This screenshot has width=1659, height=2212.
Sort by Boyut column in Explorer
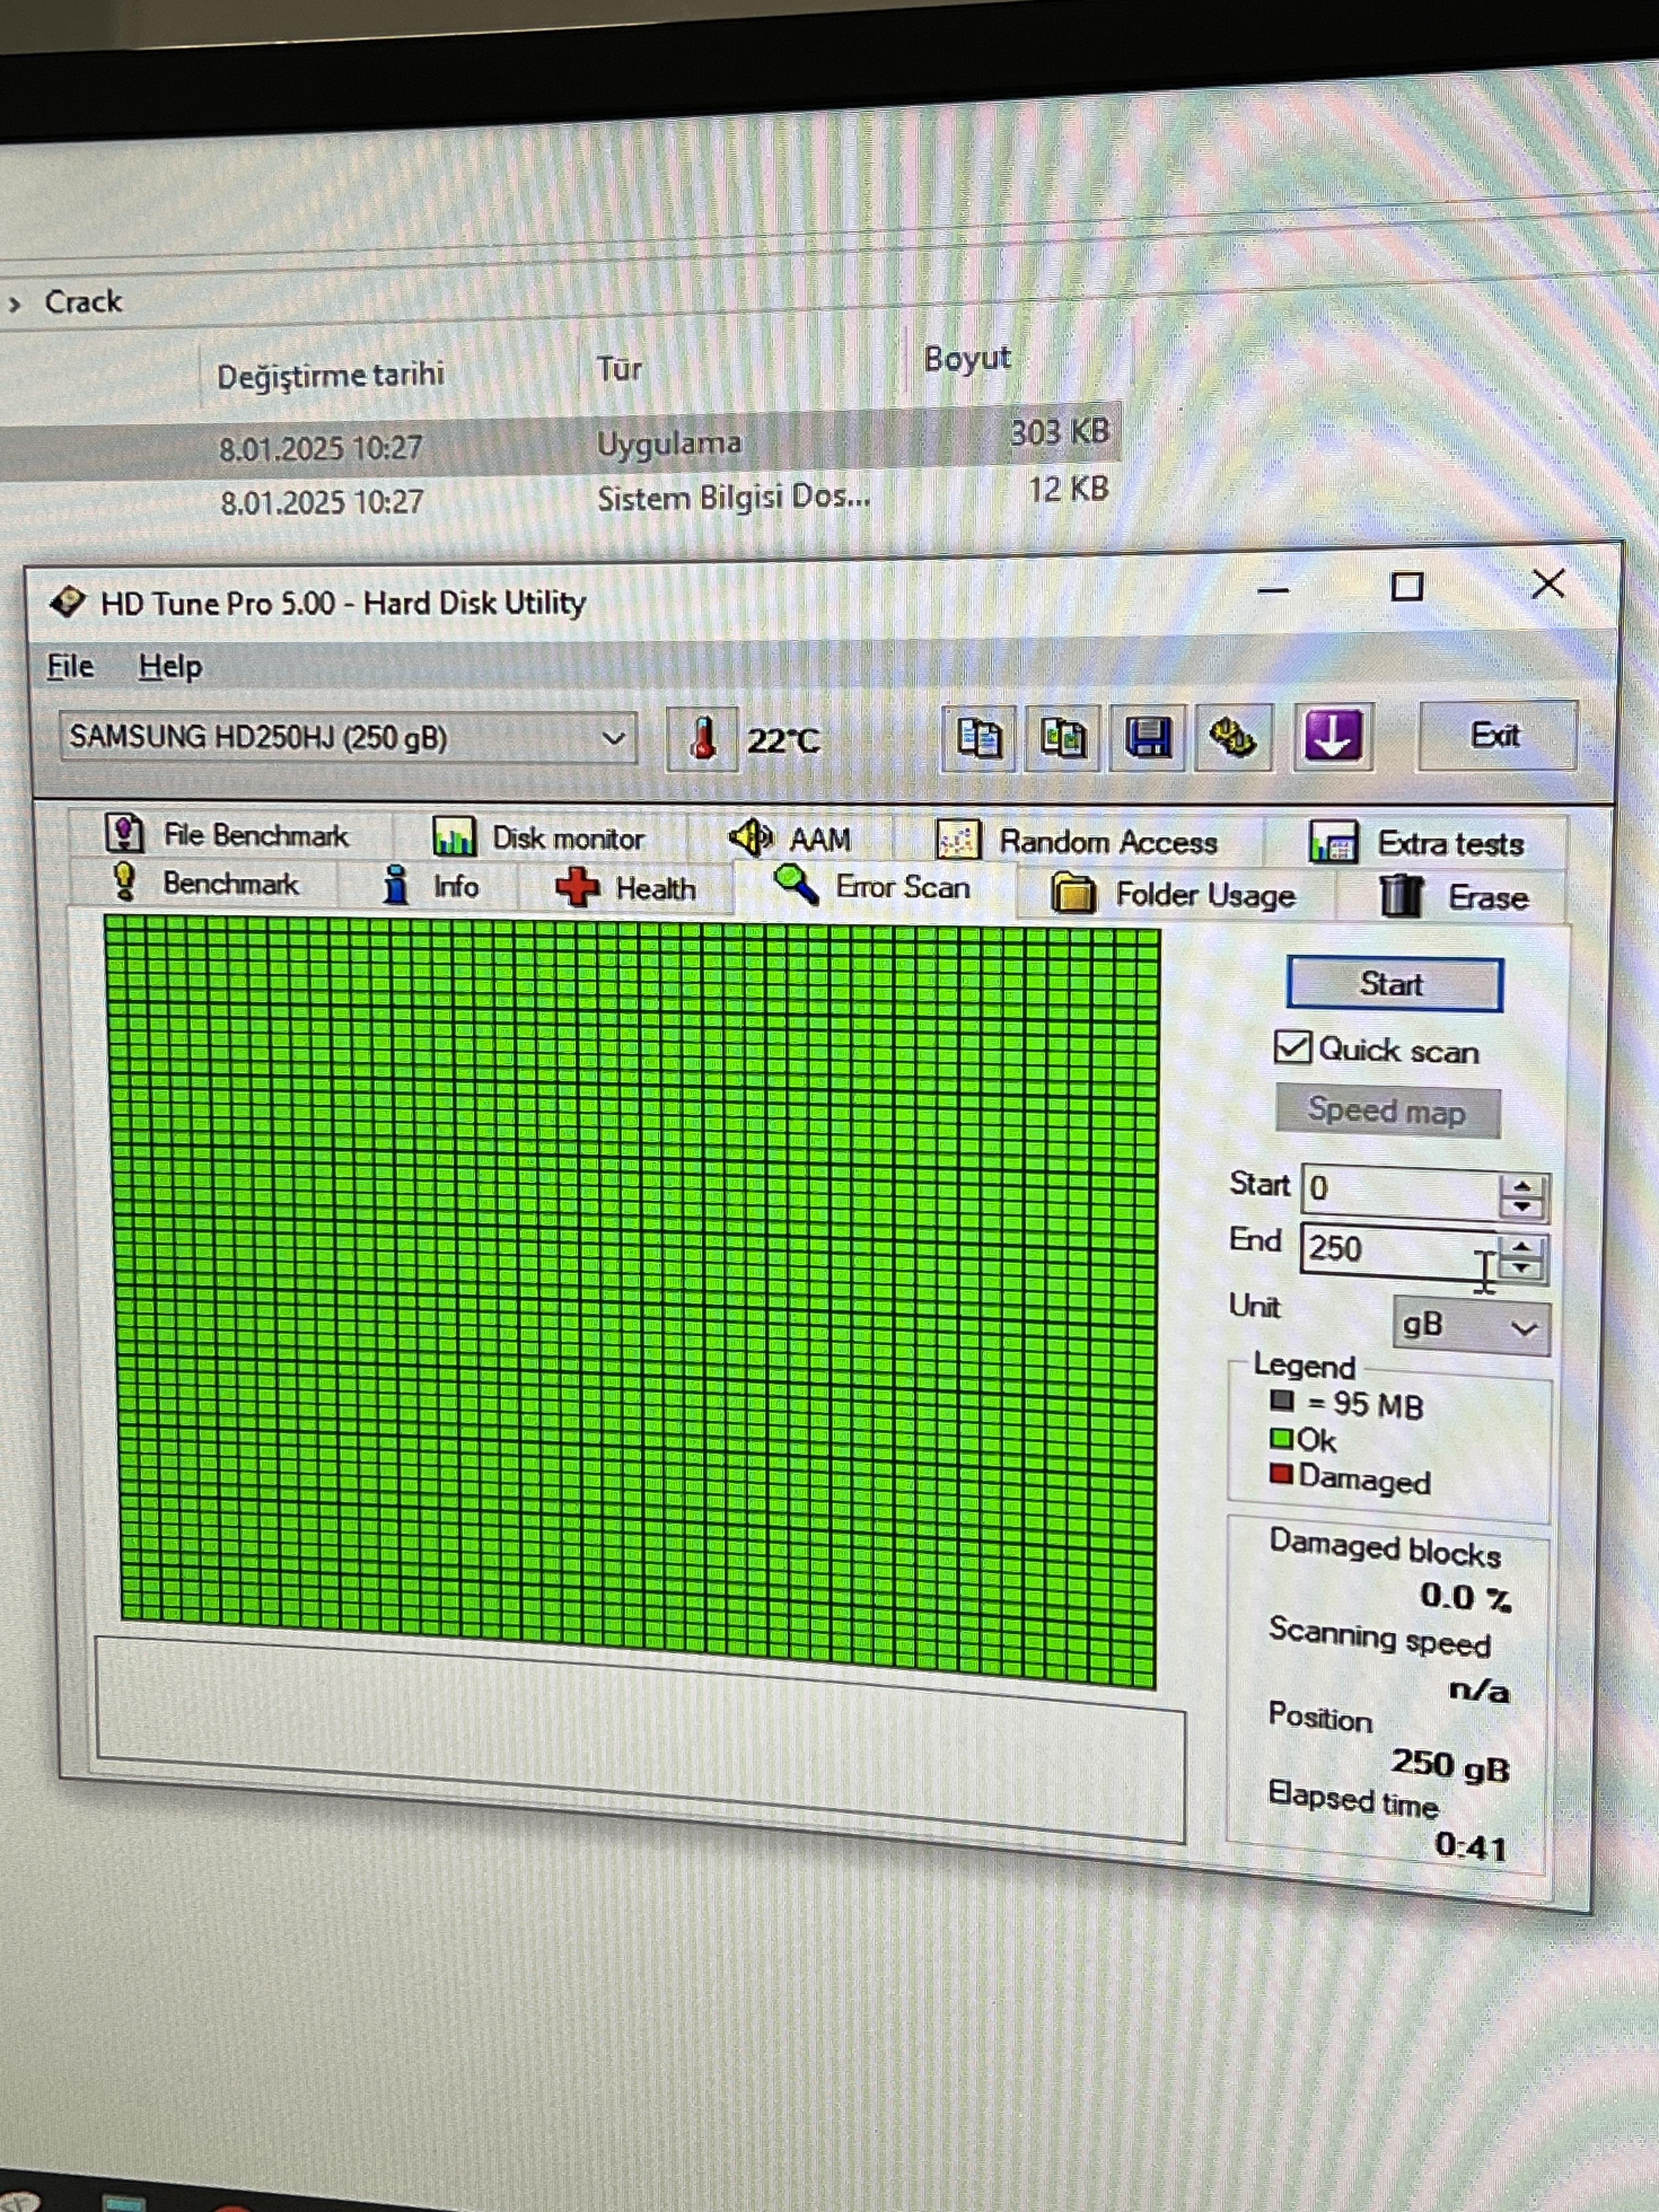(x=967, y=358)
